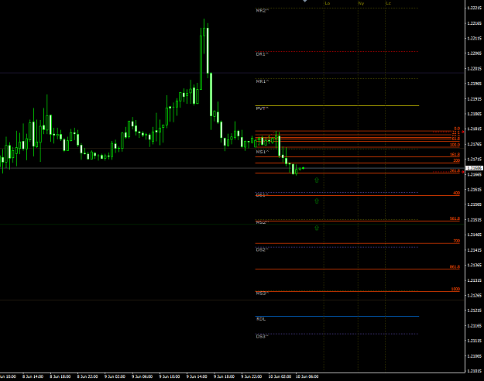Click the 0.0 Fibonacci level label
Screen dimensions: 484x381
[457, 129]
